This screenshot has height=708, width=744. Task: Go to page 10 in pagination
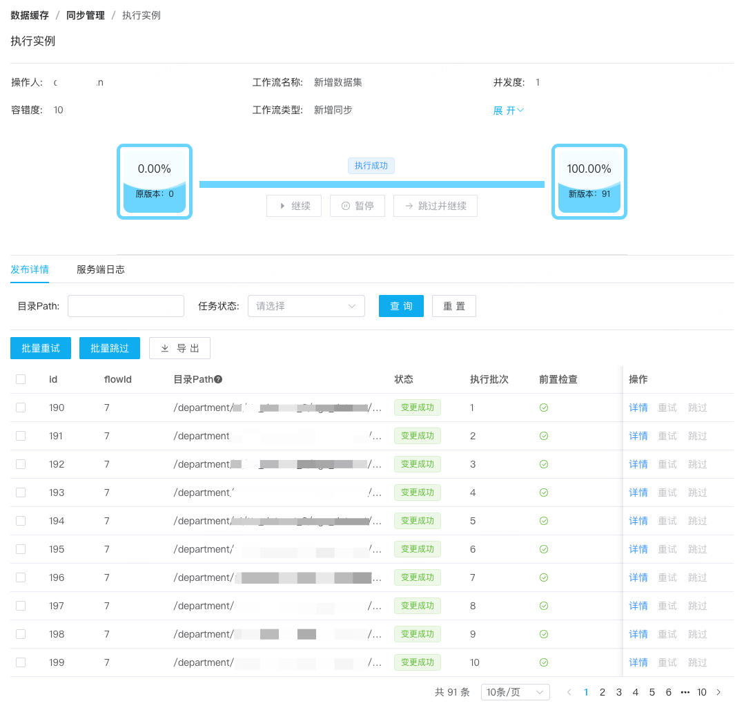click(x=702, y=692)
